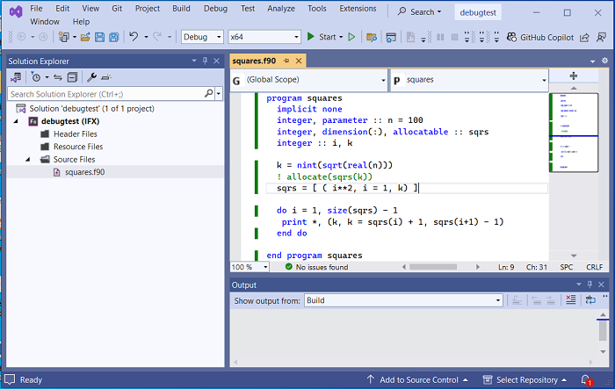This screenshot has height=389, width=615.
Task: Click the Save All toolbar icon
Action: click(113, 37)
